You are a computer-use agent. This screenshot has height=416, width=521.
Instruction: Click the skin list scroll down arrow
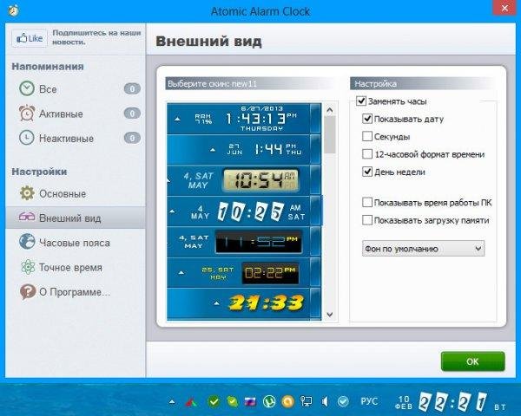click(330, 314)
